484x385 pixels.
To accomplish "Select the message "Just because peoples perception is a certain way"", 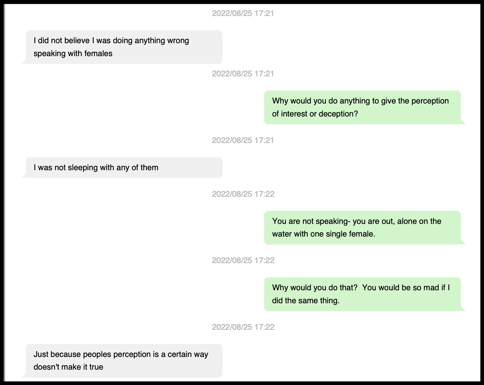I will 124,361.
